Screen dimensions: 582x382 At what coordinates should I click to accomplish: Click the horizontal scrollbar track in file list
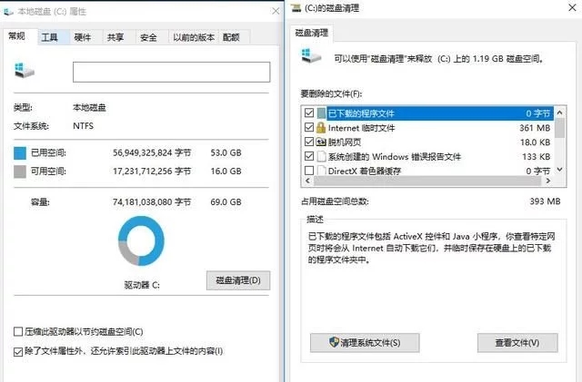tap(427, 181)
